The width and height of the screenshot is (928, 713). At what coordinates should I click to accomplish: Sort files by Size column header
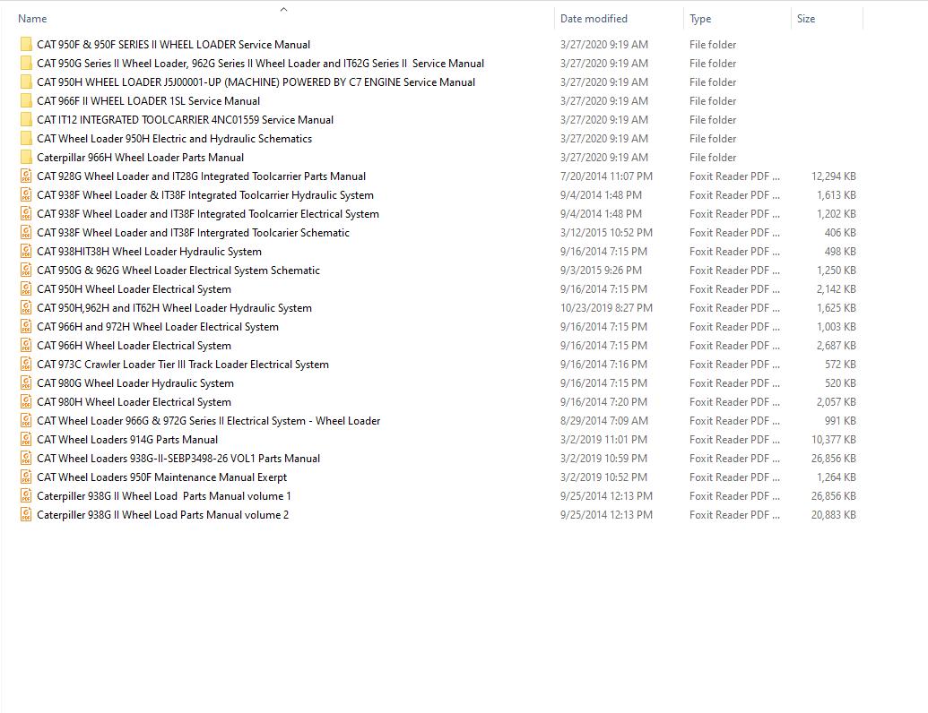pyautogui.click(x=805, y=19)
